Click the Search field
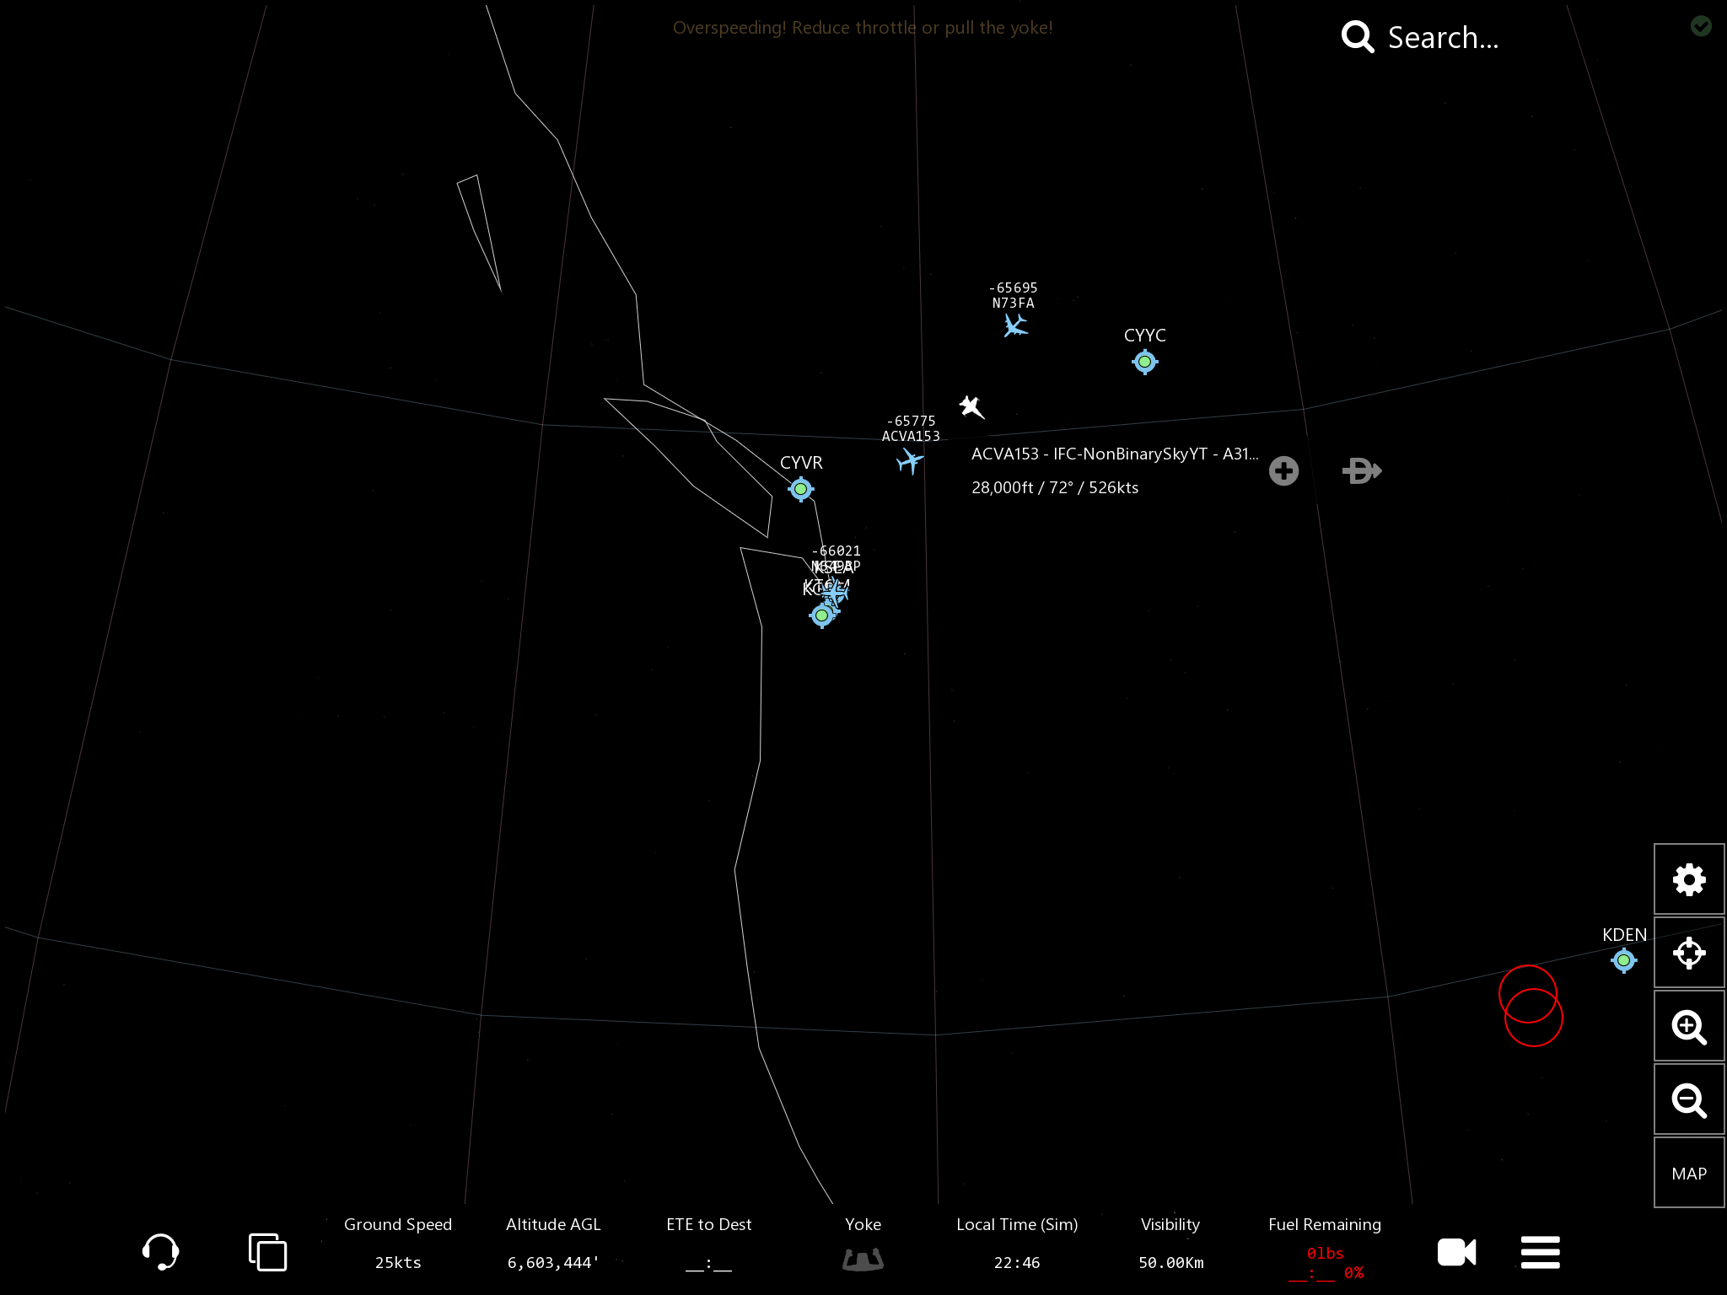Viewport: 1727px width, 1295px height. point(1442,38)
